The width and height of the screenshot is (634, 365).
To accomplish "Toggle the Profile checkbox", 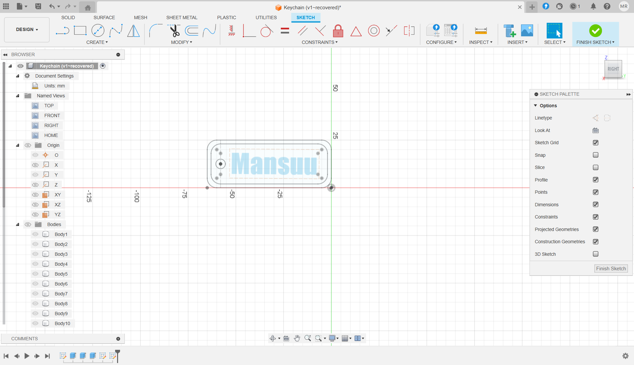I will tap(596, 180).
